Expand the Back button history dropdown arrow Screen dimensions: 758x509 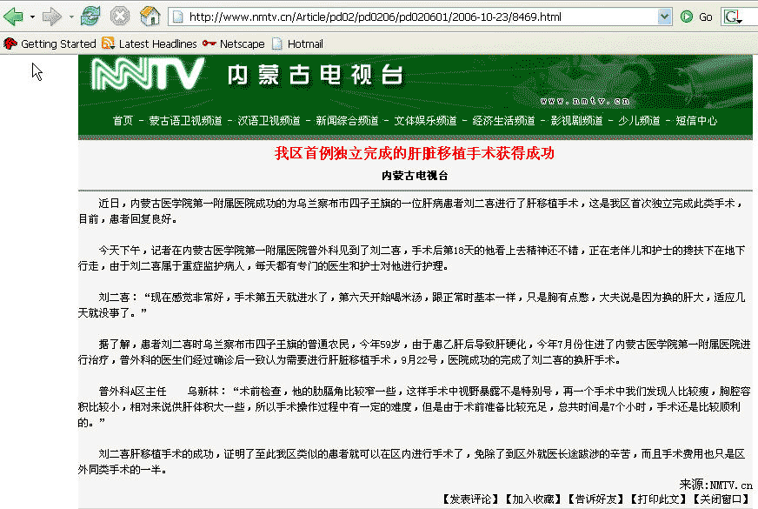pyautogui.click(x=32, y=17)
